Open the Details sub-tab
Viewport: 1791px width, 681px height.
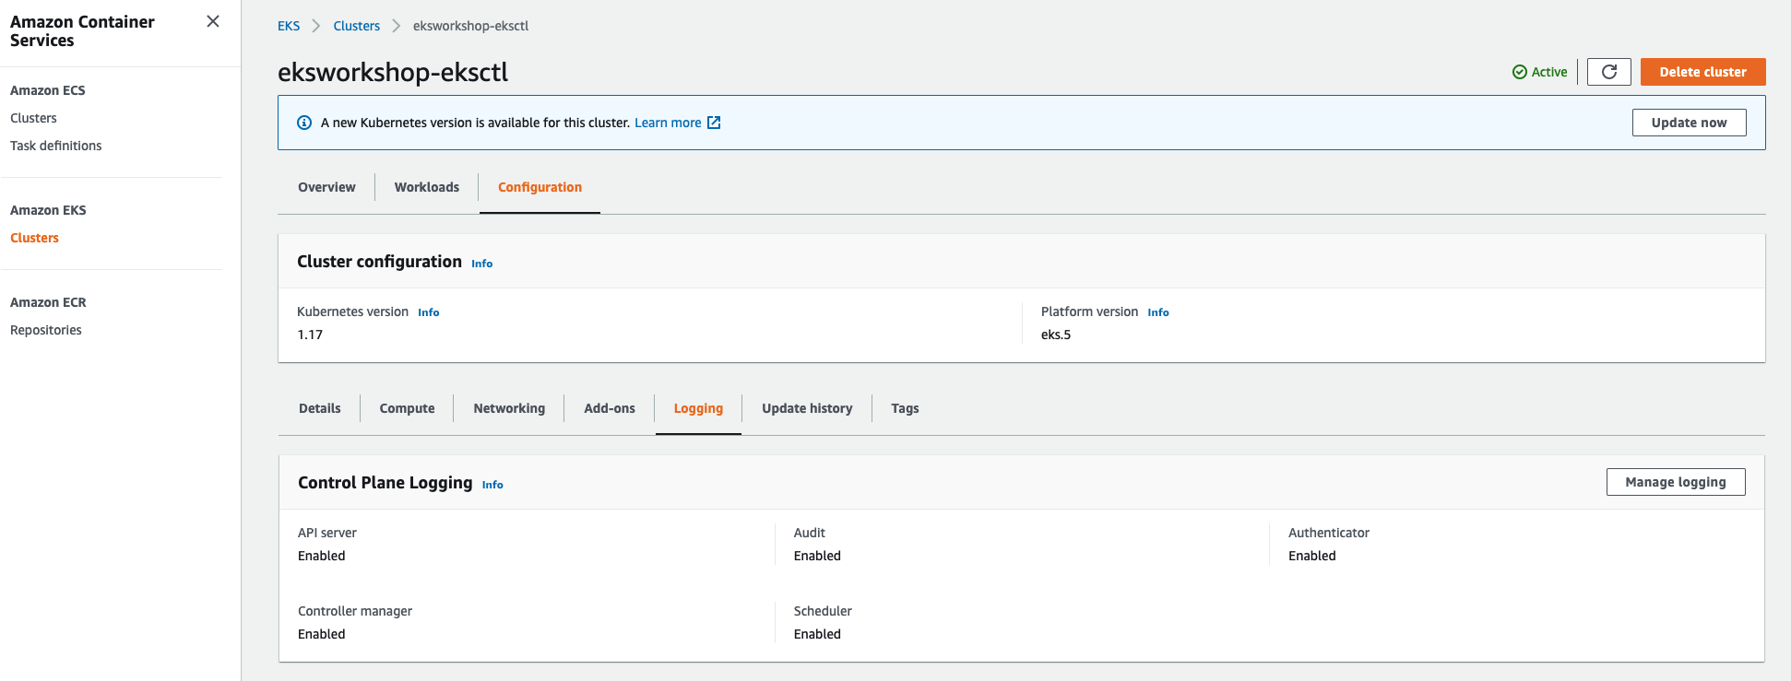coord(320,408)
